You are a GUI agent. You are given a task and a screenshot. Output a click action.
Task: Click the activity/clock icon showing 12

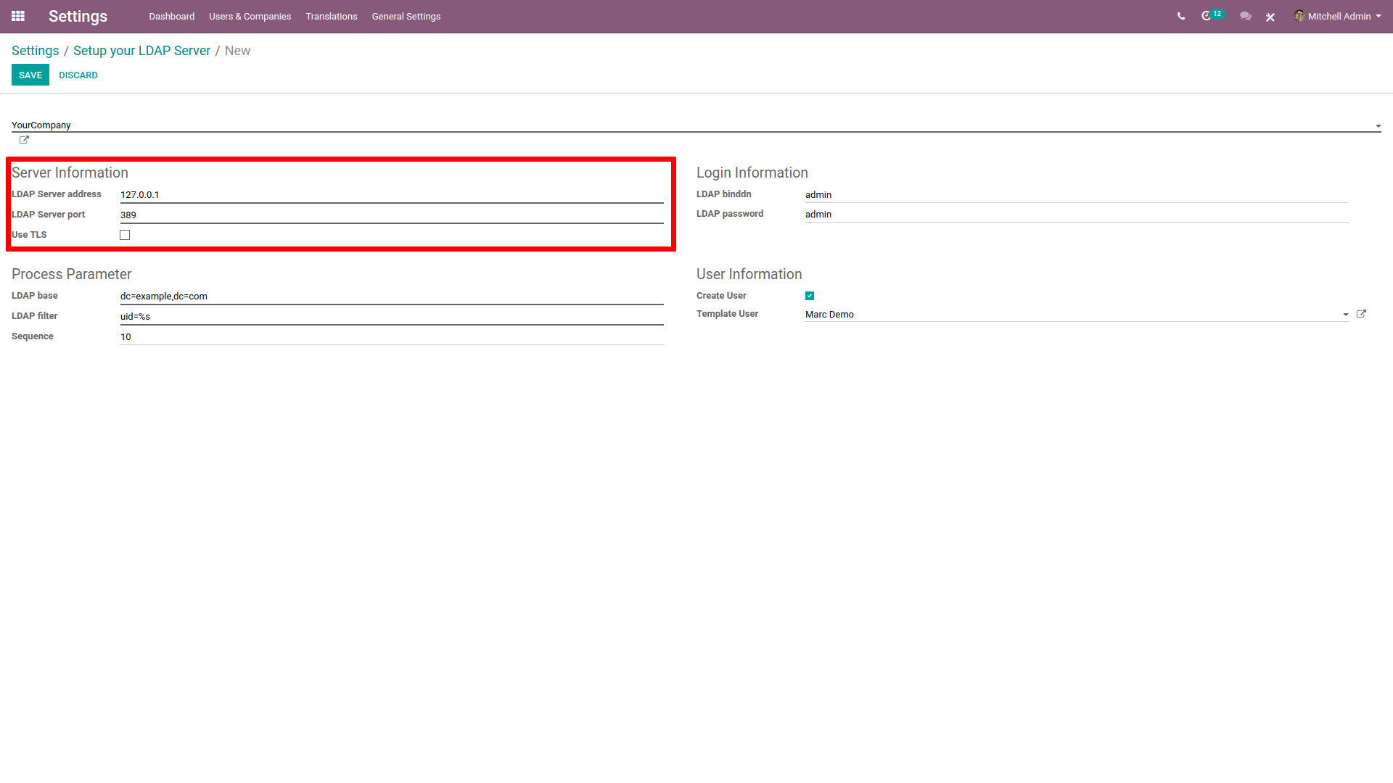pos(1210,16)
